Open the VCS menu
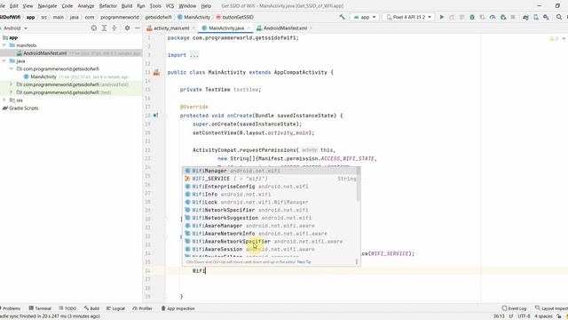 (170, 6)
